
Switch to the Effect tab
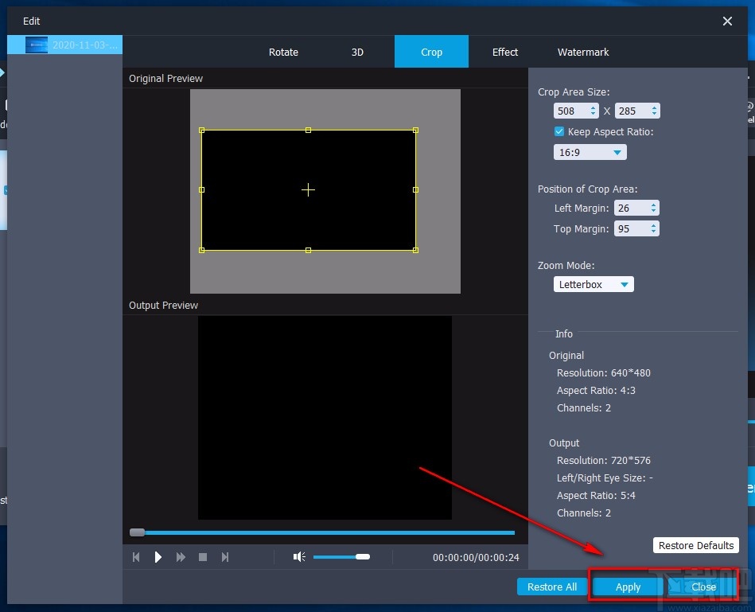click(504, 52)
